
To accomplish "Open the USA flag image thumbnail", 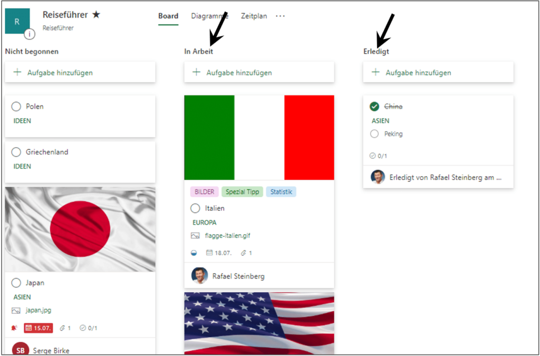I will [x=259, y=324].
